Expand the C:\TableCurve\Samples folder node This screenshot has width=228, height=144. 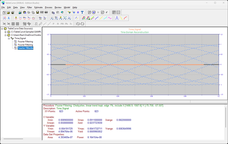coord(6,32)
